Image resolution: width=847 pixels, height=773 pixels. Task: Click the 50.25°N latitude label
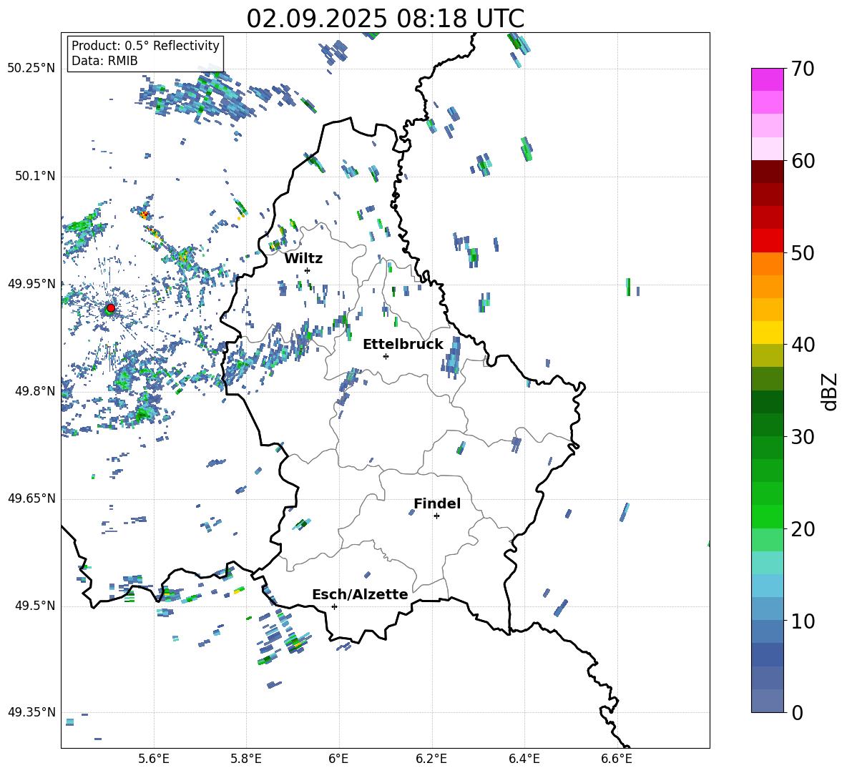[x=31, y=69]
